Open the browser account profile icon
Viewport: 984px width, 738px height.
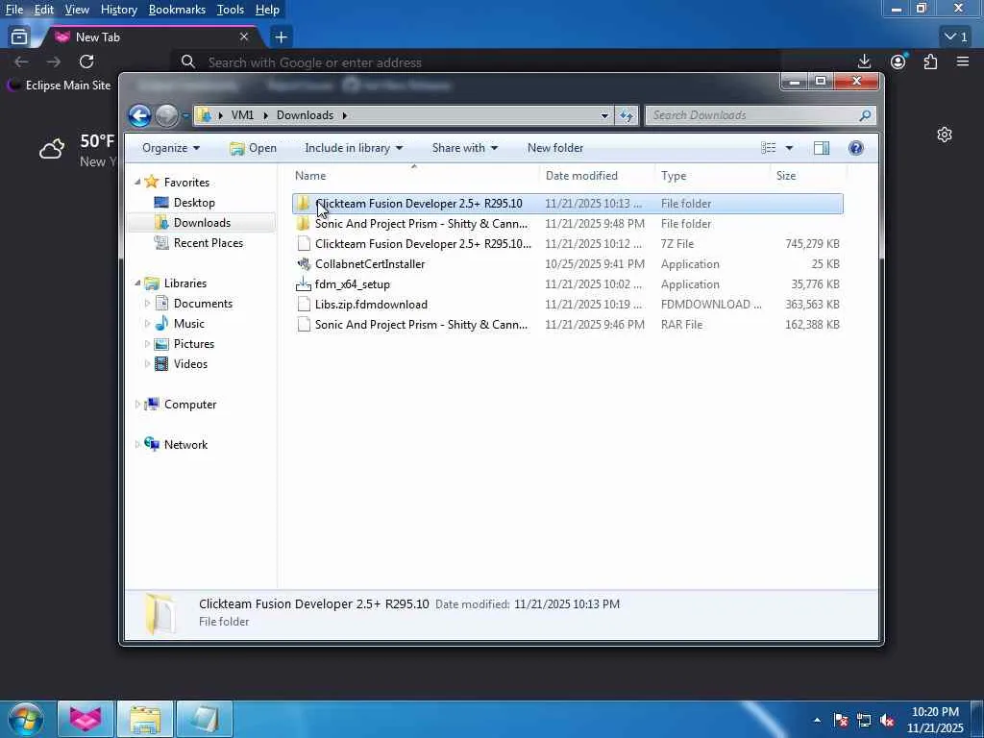click(x=898, y=61)
